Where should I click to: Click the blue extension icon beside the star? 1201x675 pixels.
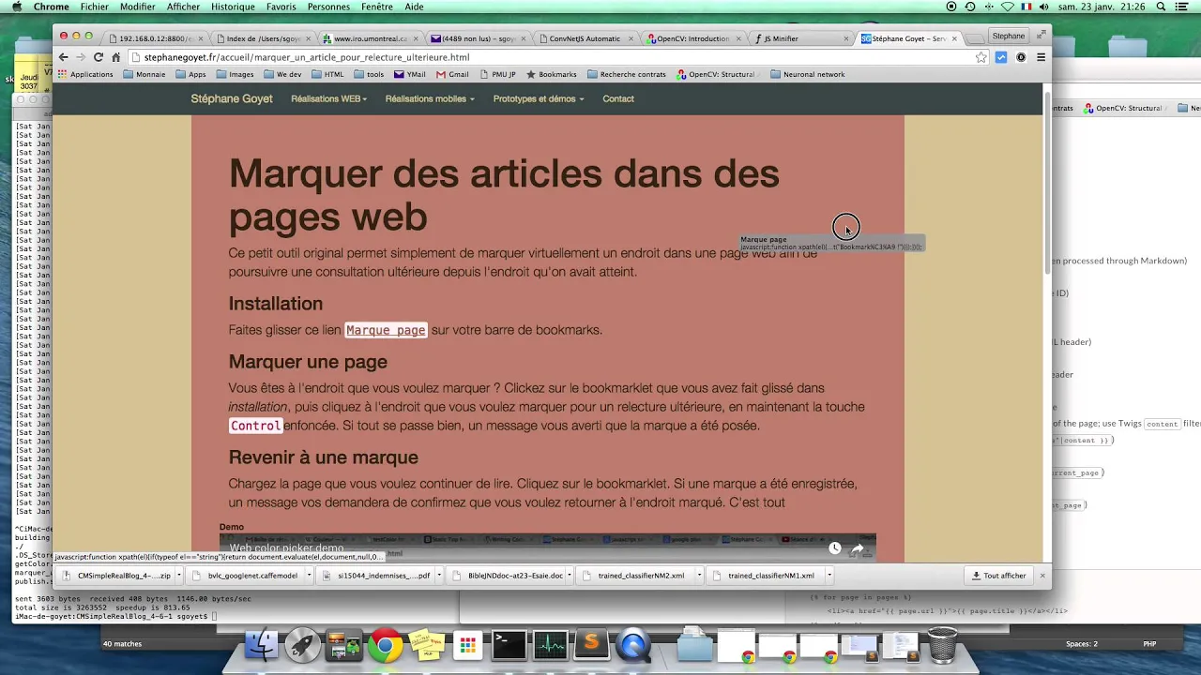[1001, 57]
